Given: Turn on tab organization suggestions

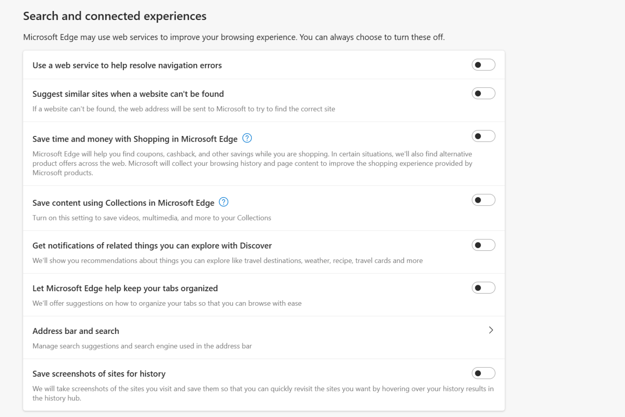Looking at the screenshot, I should [x=483, y=288].
